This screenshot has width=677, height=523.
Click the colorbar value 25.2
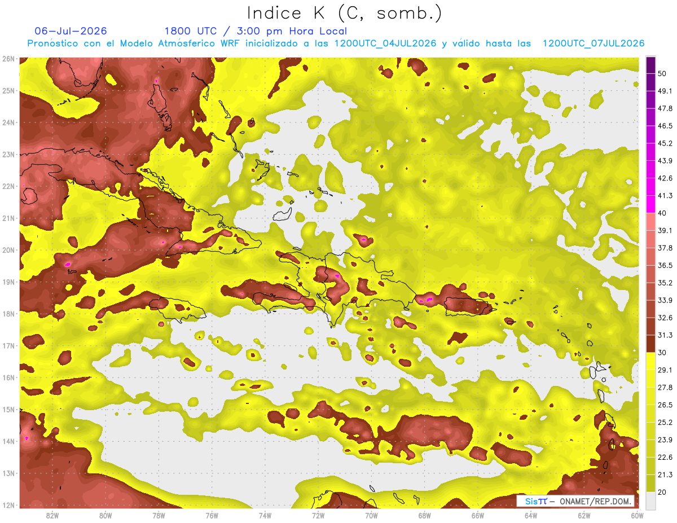pyautogui.click(x=665, y=422)
